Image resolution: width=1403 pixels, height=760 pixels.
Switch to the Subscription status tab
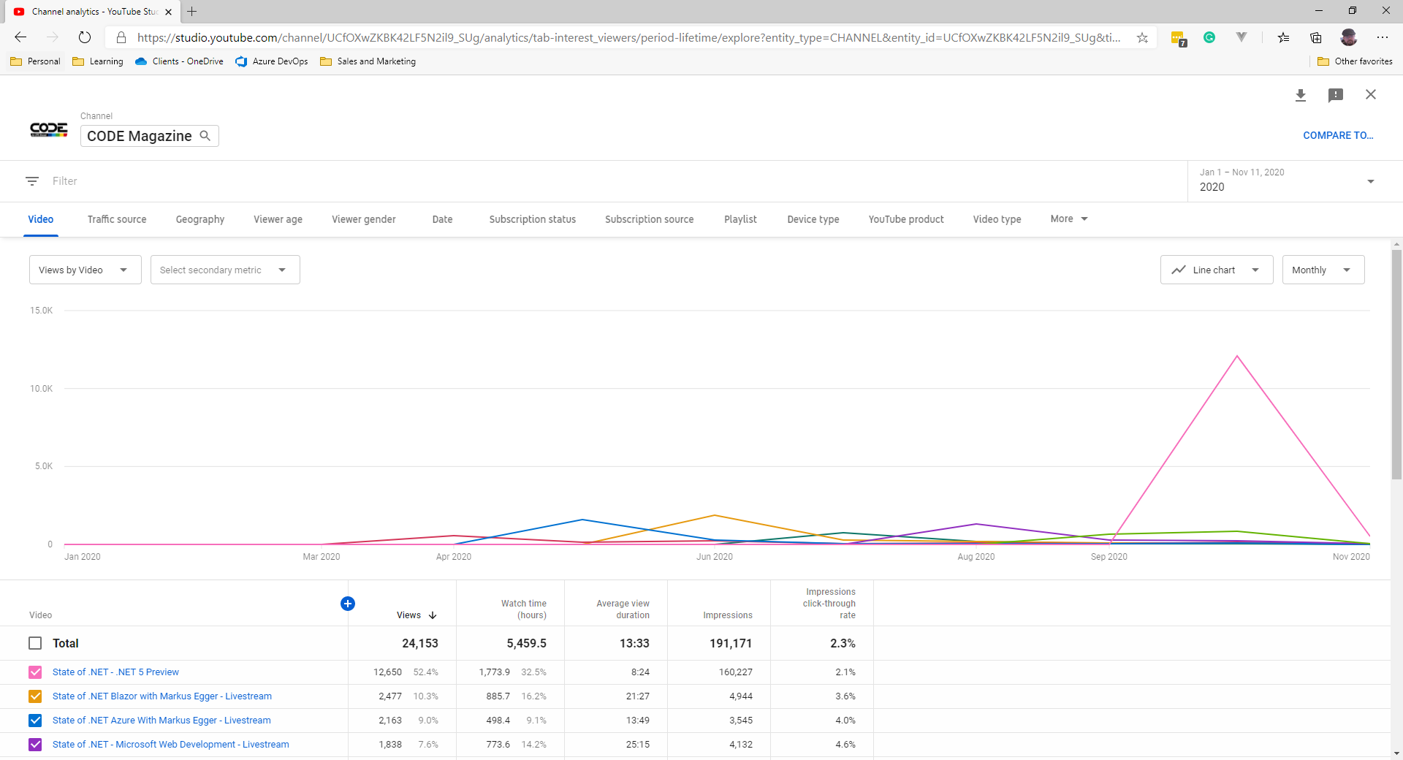click(533, 219)
